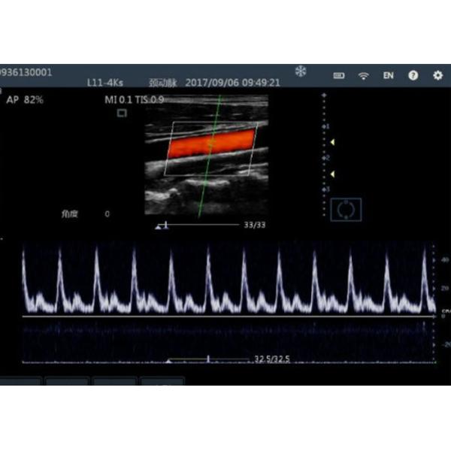
Task: Click the patient ID 936130001
Action: click(26, 72)
